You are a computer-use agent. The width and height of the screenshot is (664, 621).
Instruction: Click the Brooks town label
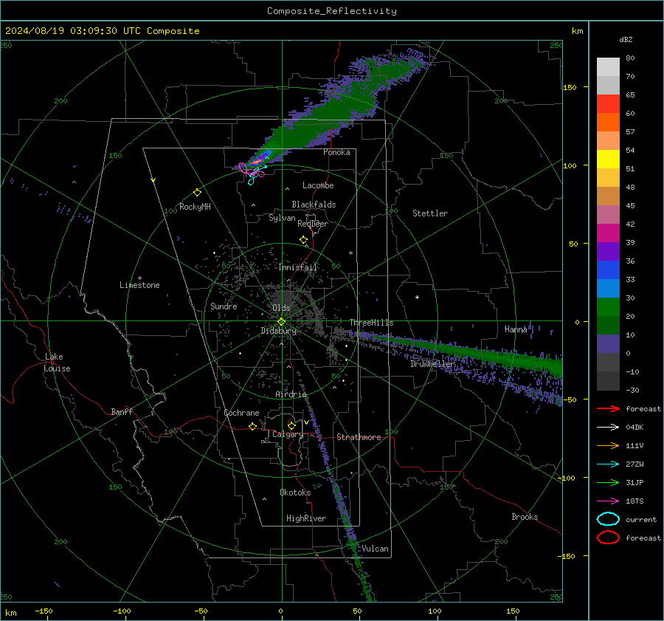pos(525,517)
